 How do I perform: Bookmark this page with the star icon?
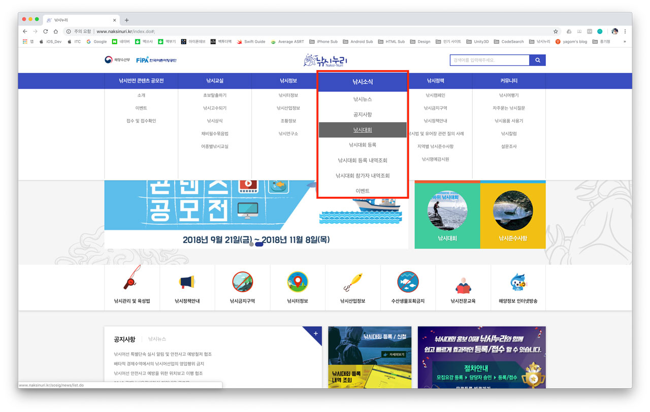[556, 31]
